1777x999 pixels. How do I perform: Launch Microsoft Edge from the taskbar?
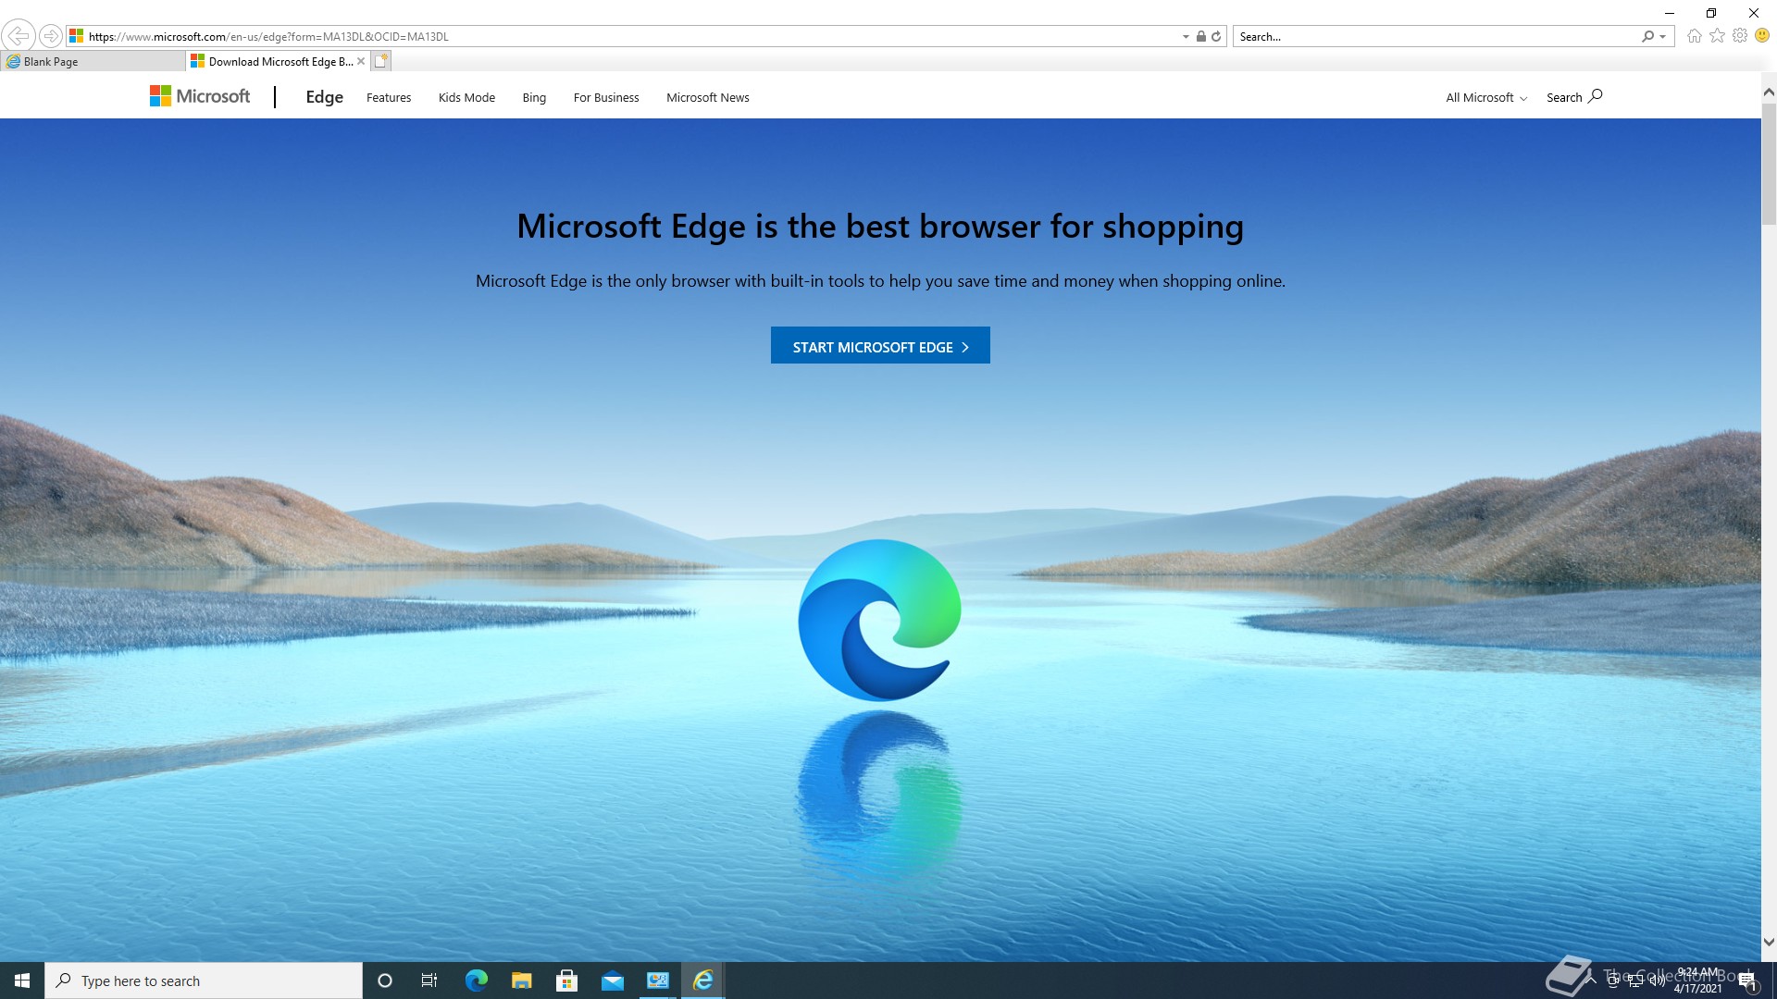tap(476, 980)
